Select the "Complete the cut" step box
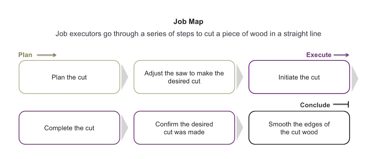The height and width of the screenshot is (159, 377). pos(69,128)
